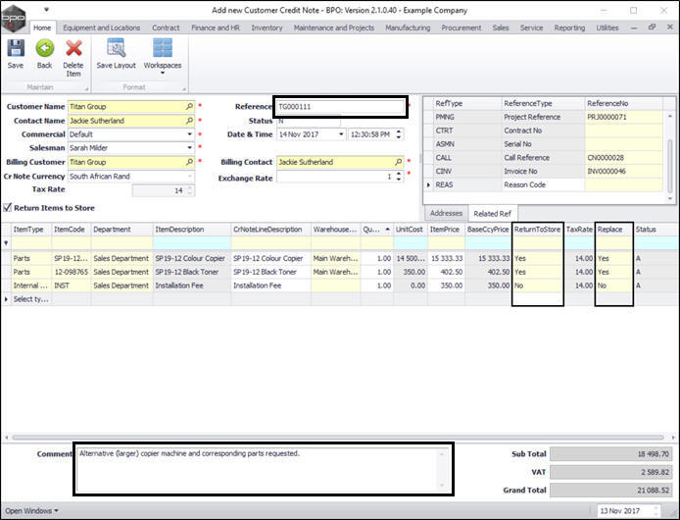Toggle Return Items to Store checkbox
Screen dimensions: 680x520
coord(7,208)
